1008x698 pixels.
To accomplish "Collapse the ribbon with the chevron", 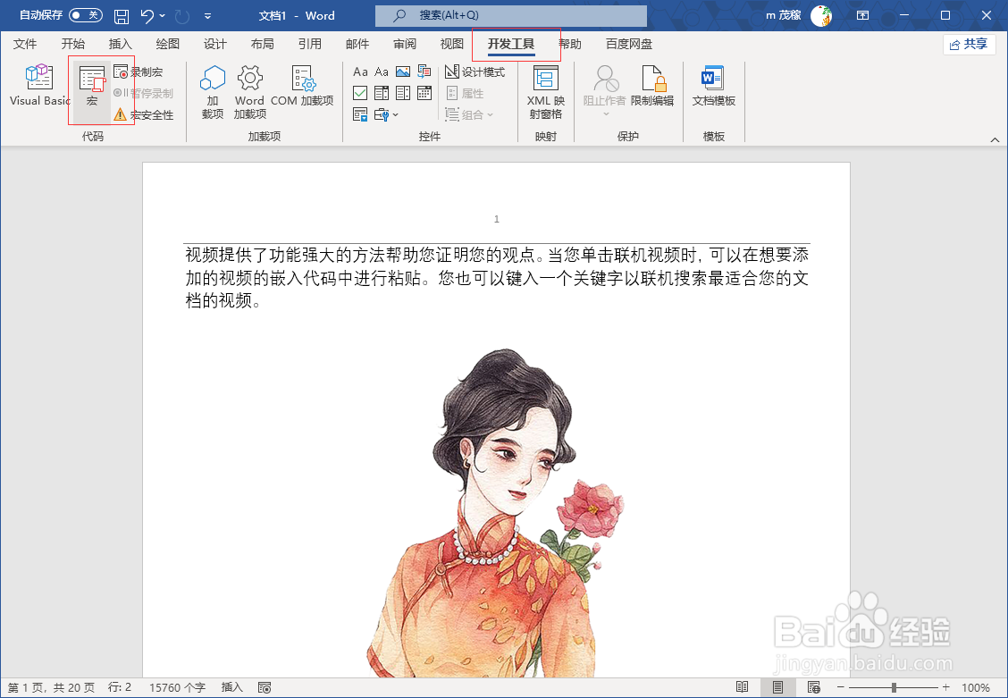I will pos(995,139).
